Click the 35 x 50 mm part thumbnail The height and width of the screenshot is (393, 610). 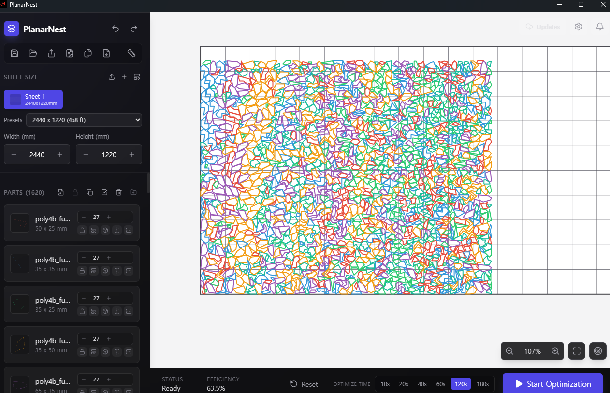(x=20, y=345)
